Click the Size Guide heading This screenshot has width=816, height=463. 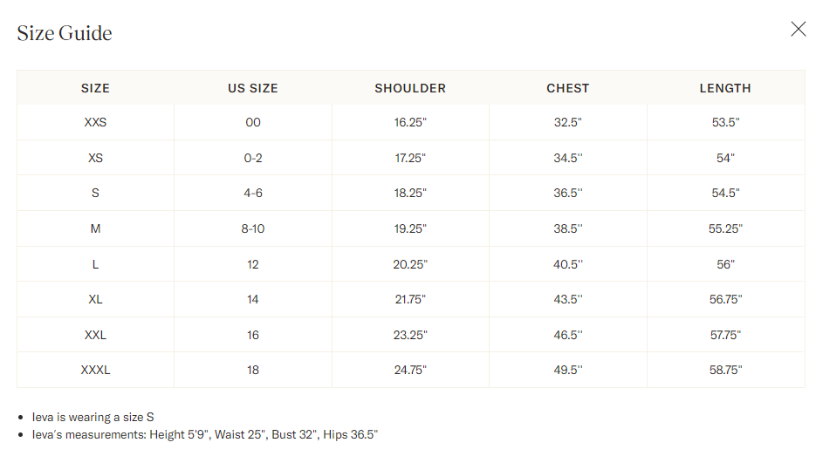coord(65,33)
